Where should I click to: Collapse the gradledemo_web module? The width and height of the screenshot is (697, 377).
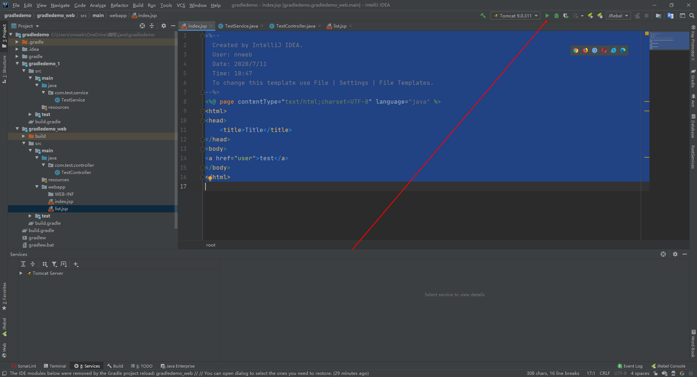[x=17, y=129]
